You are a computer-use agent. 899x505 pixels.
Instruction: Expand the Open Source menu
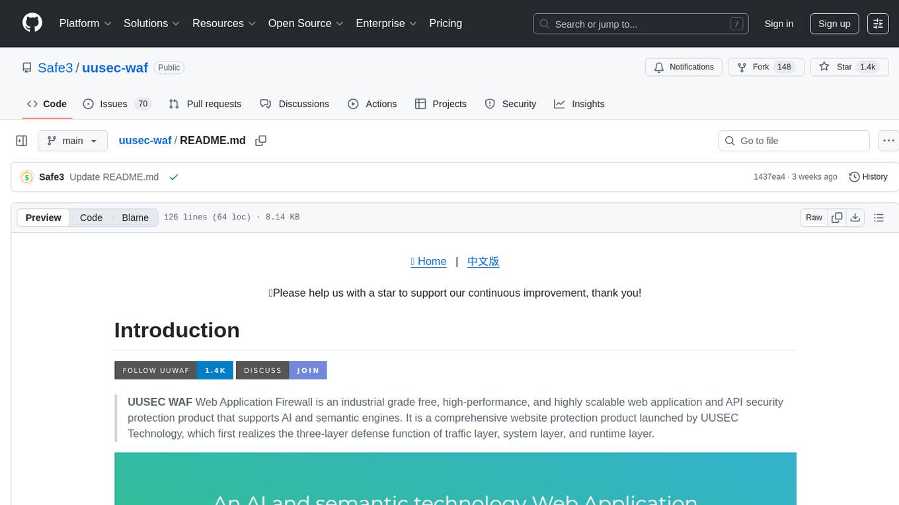pyautogui.click(x=306, y=23)
